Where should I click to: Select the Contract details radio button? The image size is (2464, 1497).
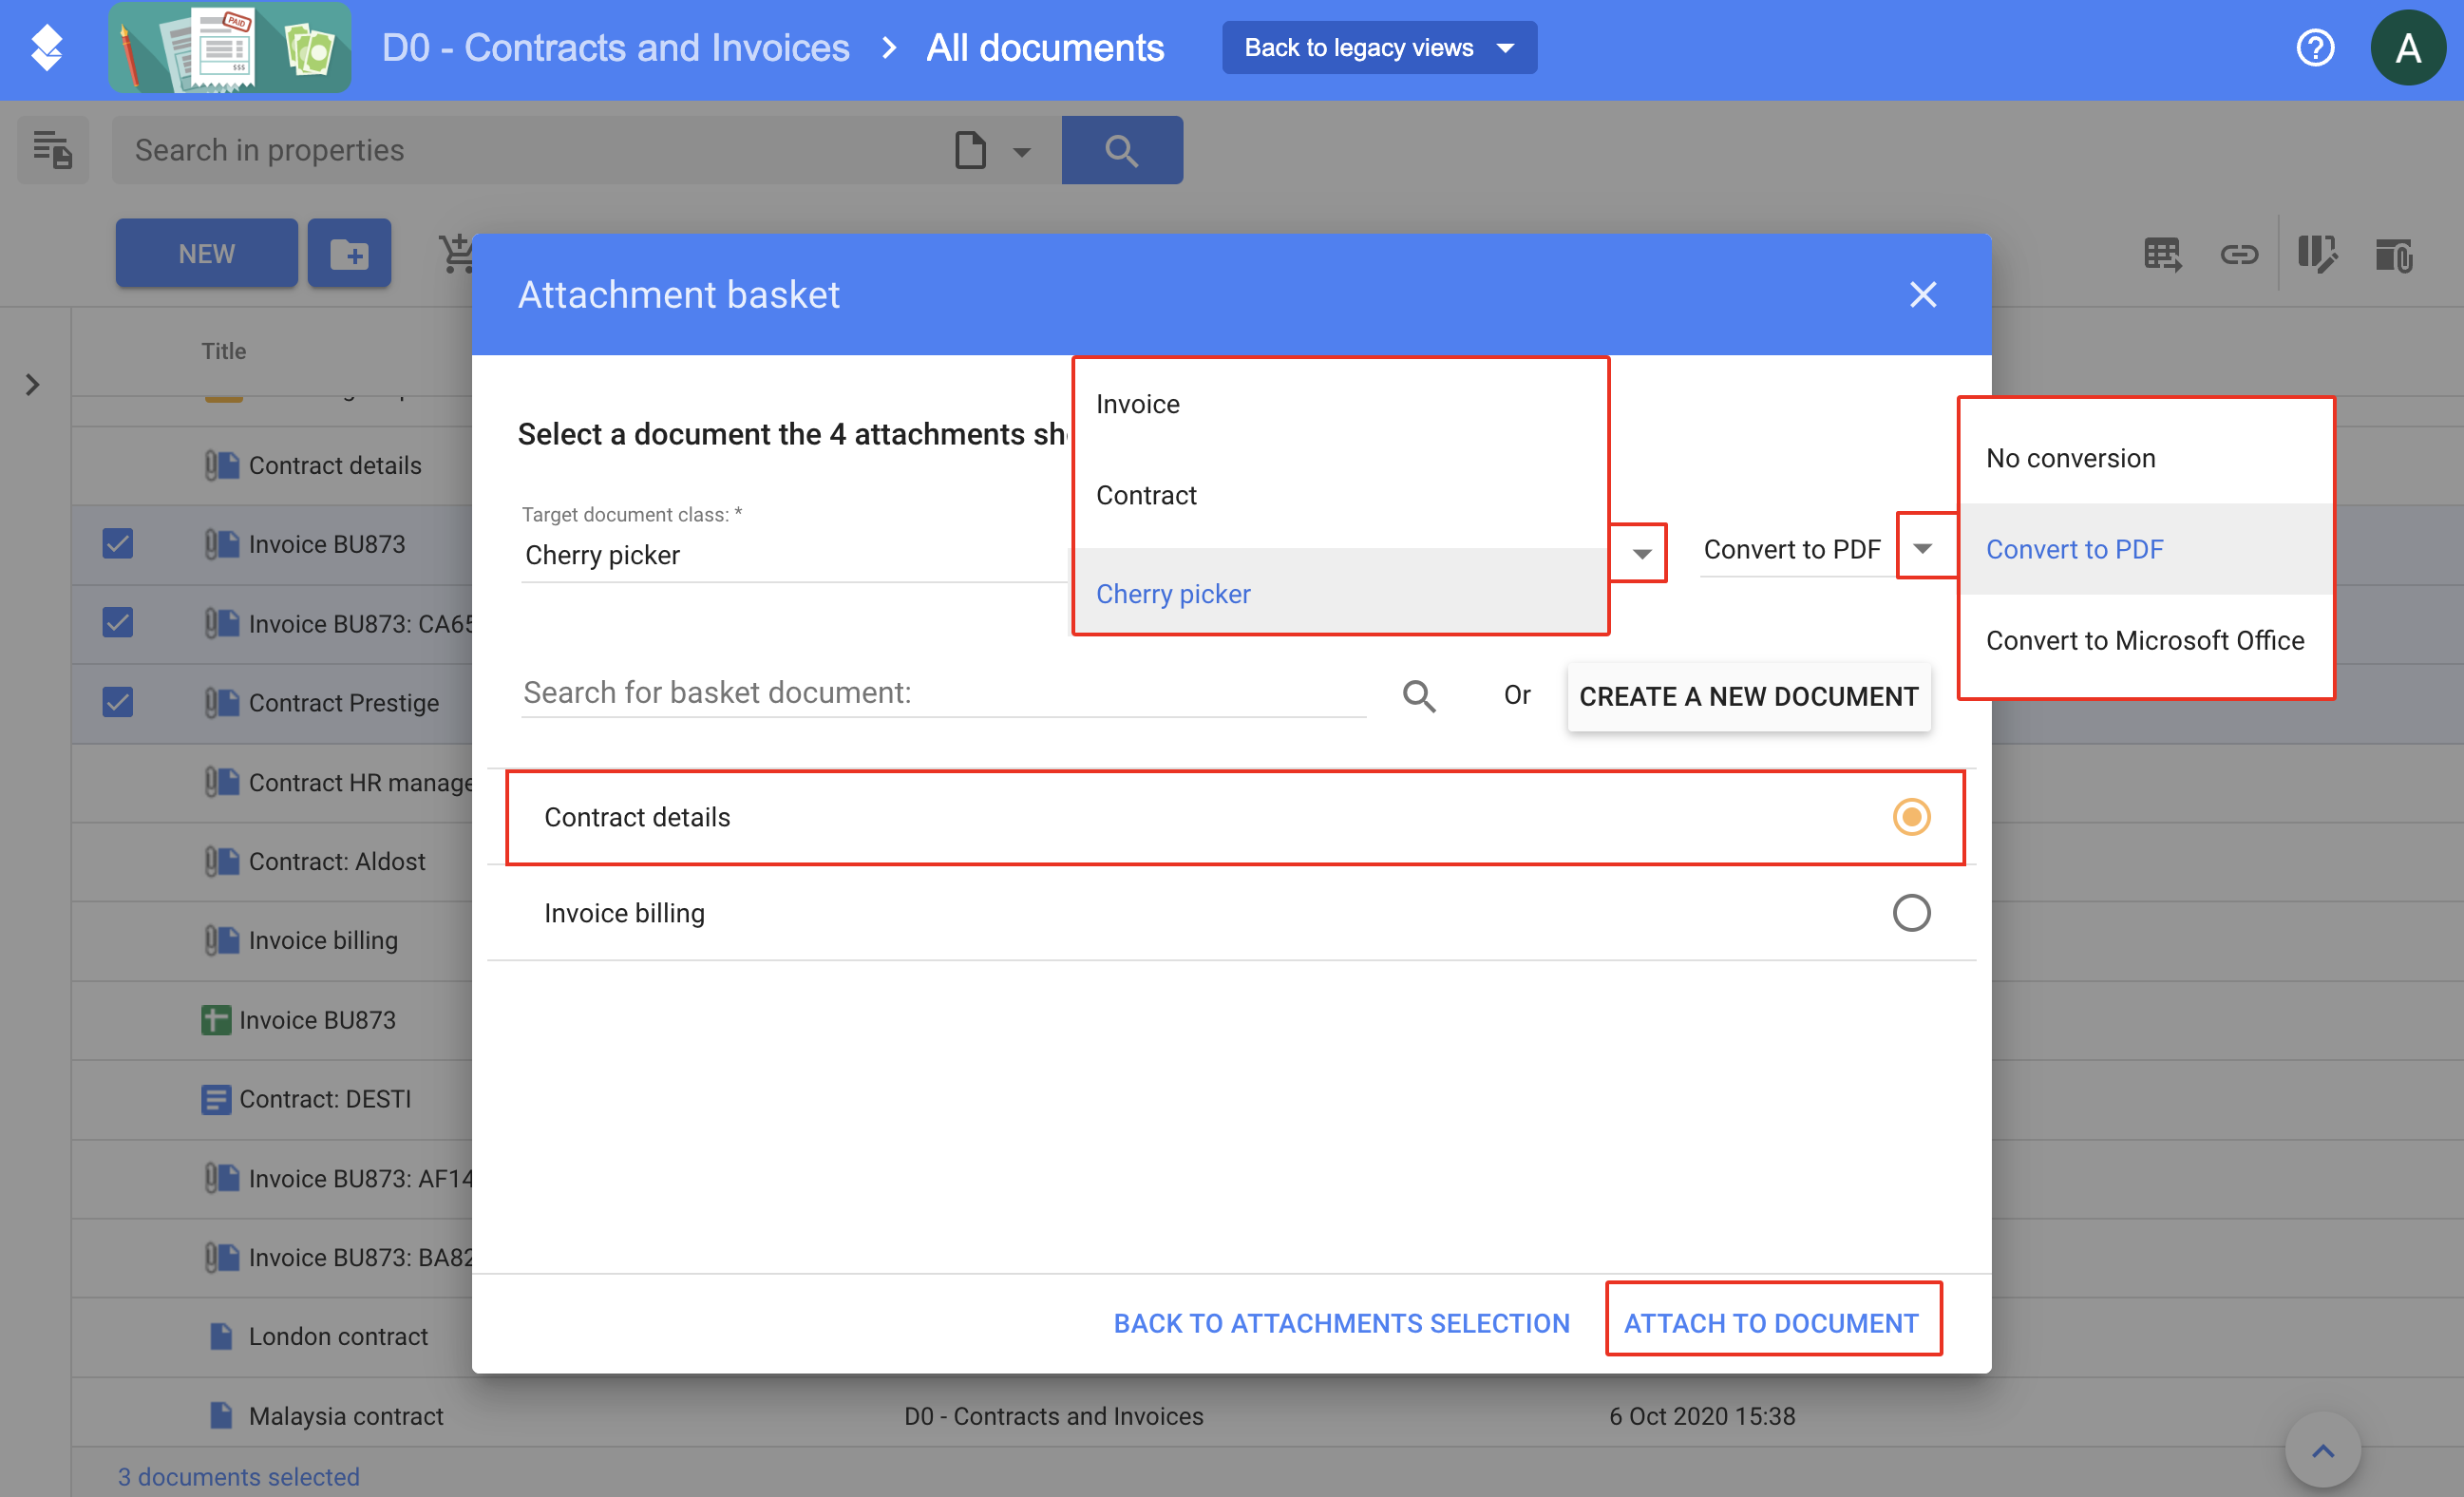coord(1911,817)
